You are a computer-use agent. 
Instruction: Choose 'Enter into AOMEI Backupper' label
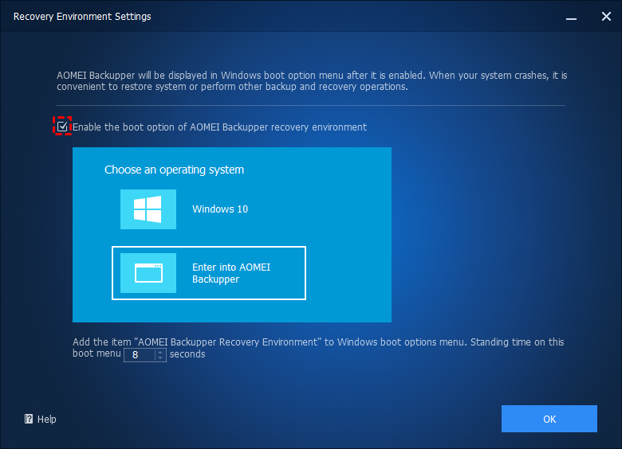click(231, 273)
